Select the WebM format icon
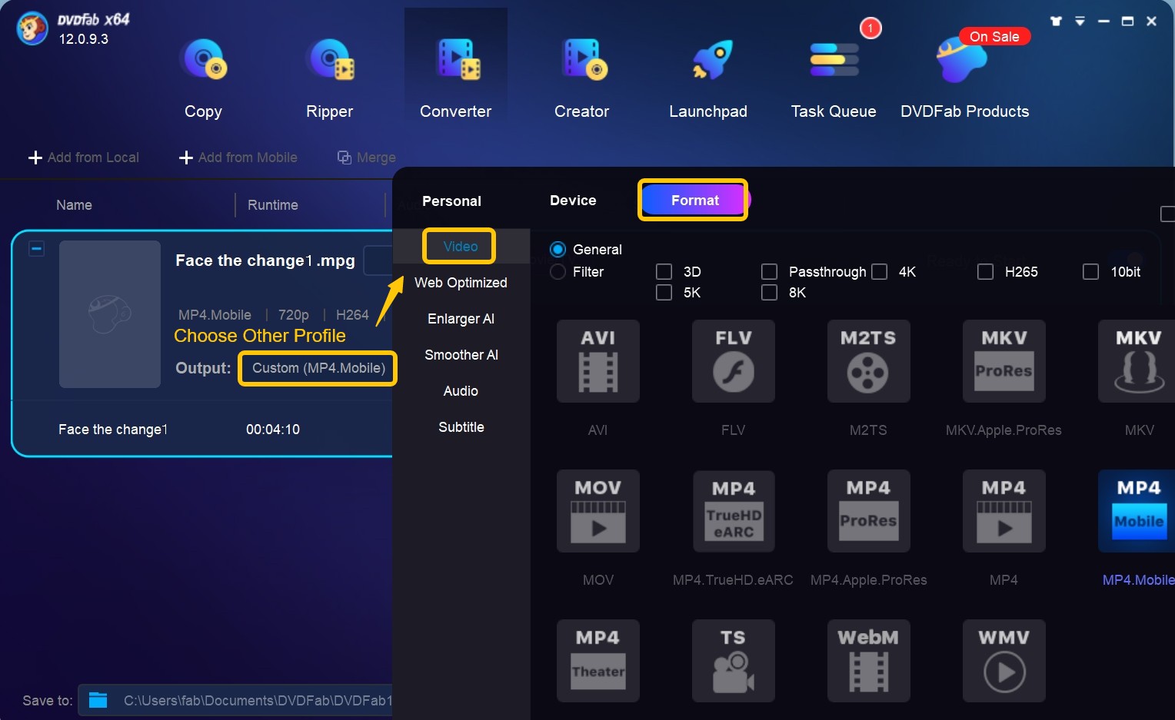This screenshot has width=1175, height=720. coord(868,661)
